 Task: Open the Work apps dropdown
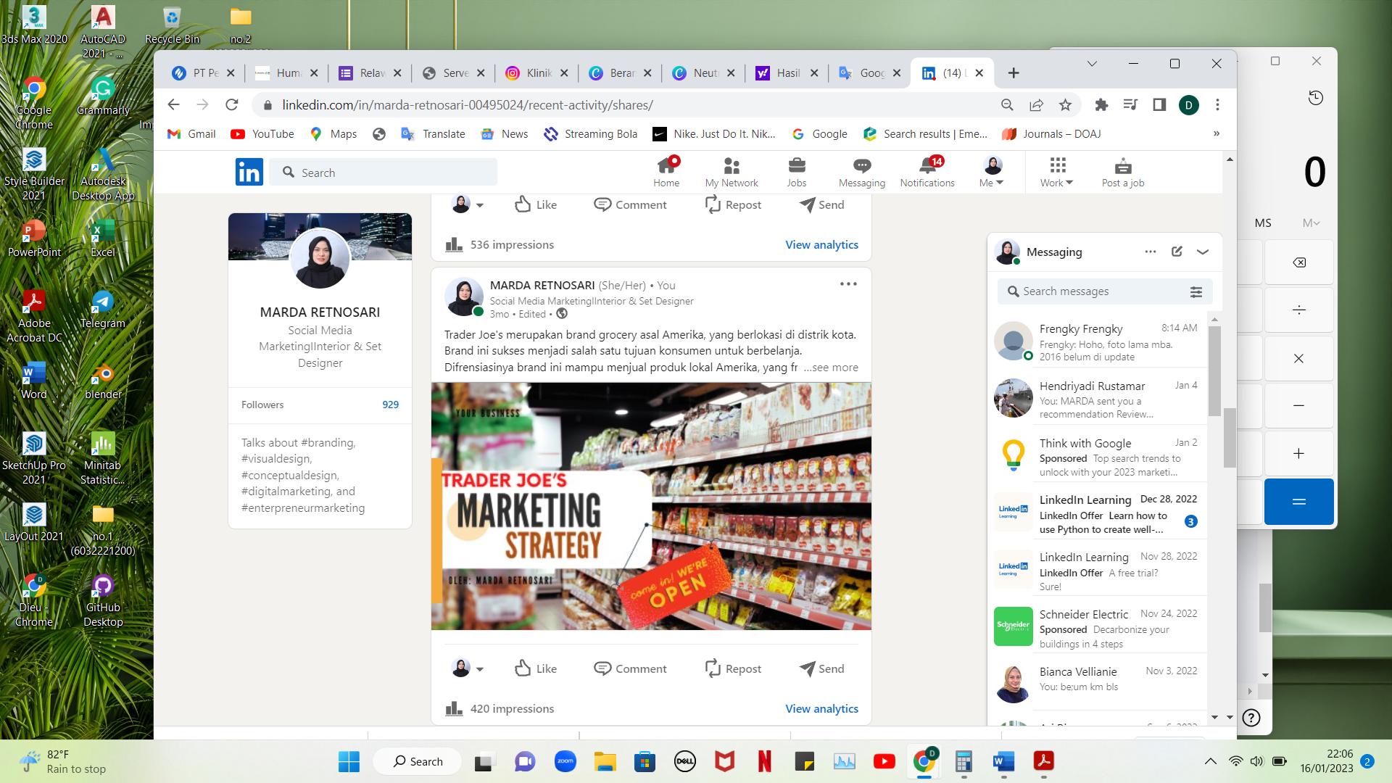coord(1056,173)
